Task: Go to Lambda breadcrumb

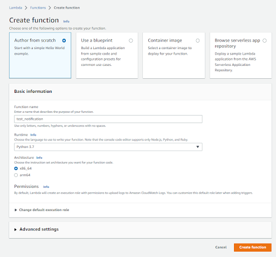Action: (16, 8)
